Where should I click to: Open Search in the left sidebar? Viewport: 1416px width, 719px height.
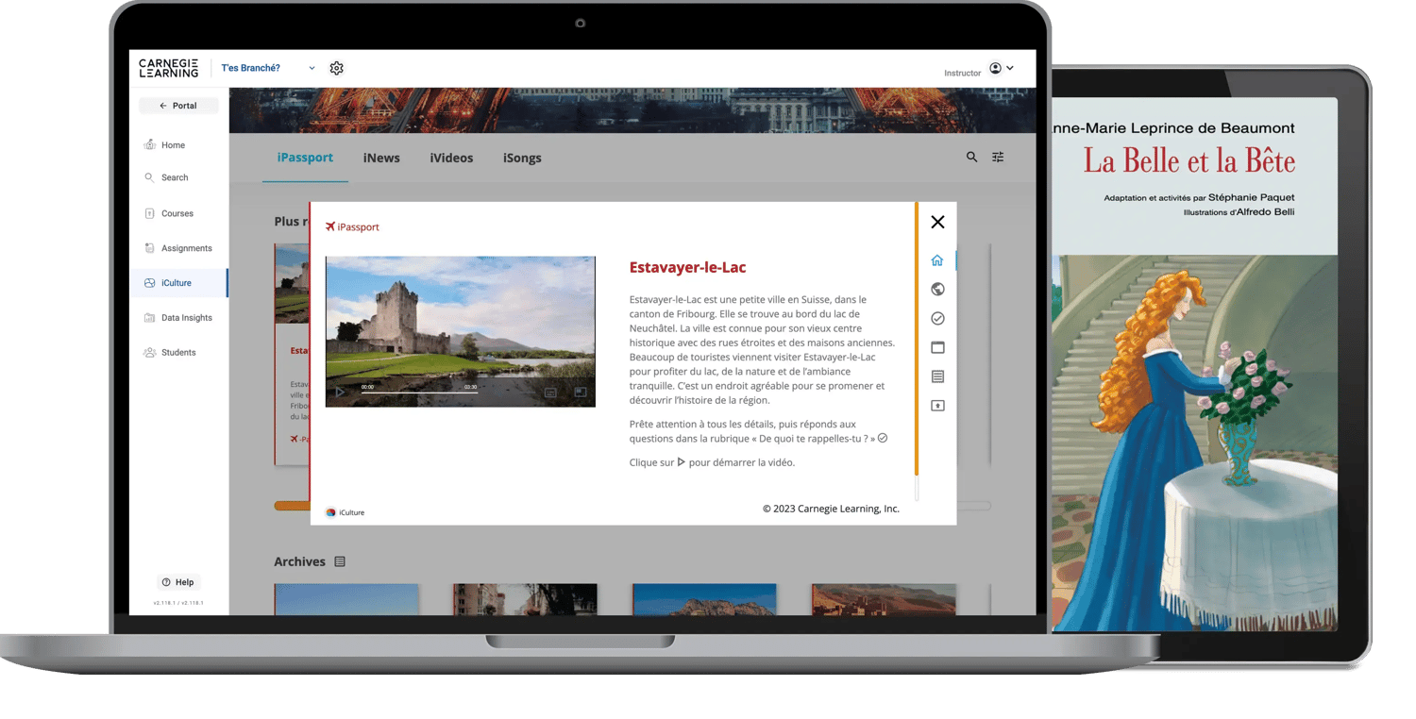point(166,177)
